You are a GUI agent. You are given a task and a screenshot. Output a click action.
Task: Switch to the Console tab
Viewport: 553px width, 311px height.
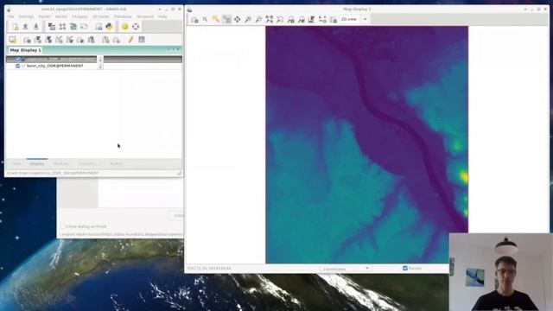point(90,164)
